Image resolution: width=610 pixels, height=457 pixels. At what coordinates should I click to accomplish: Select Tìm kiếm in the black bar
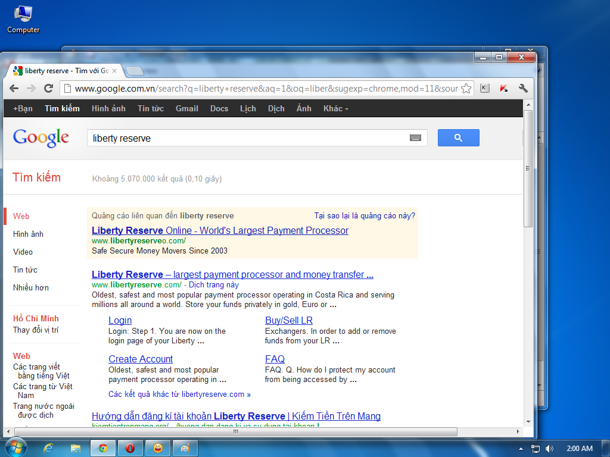pyautogui.click(x=62, y=108)
